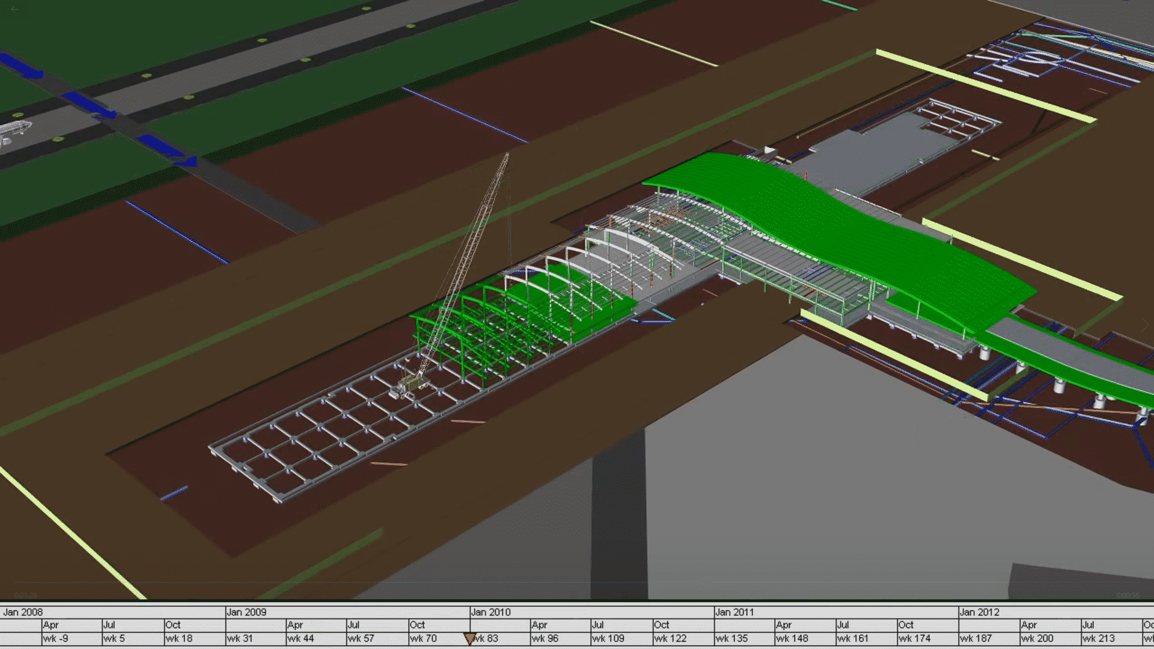Click the Jul label above wk 213
1154x649 pixels.
(1088, 625)
